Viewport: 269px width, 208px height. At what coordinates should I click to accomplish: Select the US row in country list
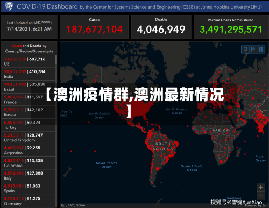[29, 61]
